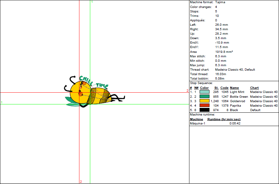Click the Color column header
This screenshot has height=184, width=279.
point(204,88)
